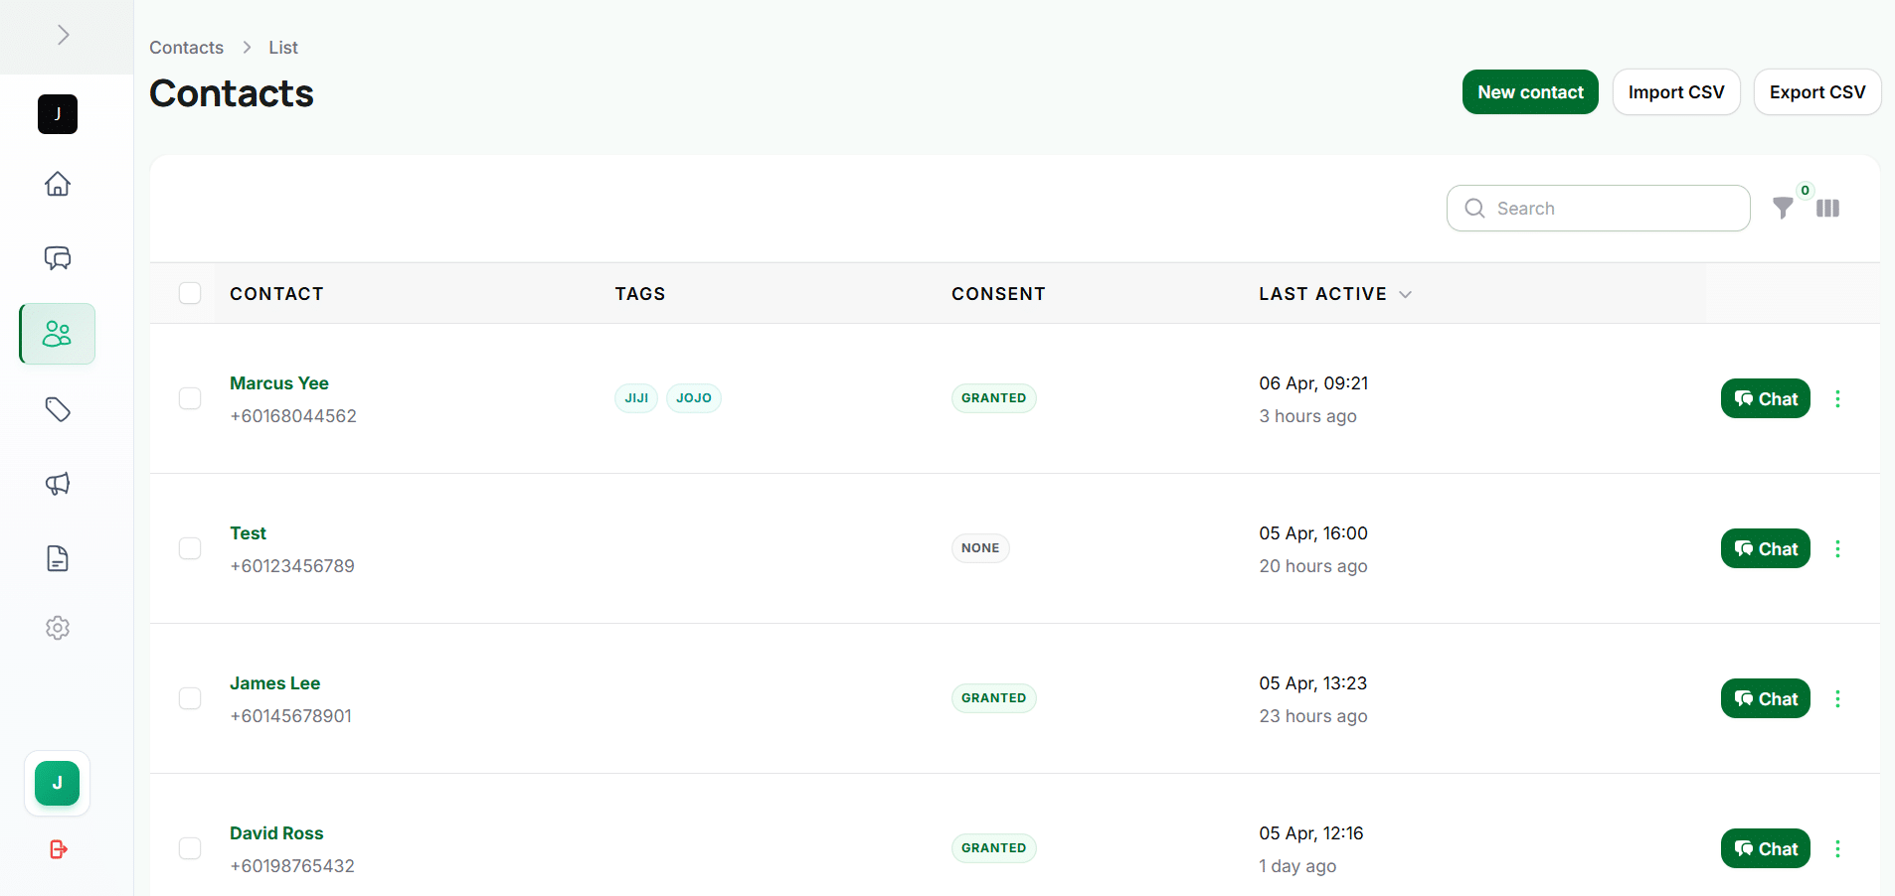Toggle columns with the column-view icon
This screenshot has width=1895, height=896.
(x=1827, y=208)
